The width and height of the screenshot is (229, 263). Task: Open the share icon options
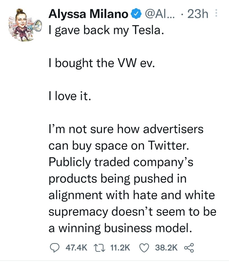tap(188, 247)
